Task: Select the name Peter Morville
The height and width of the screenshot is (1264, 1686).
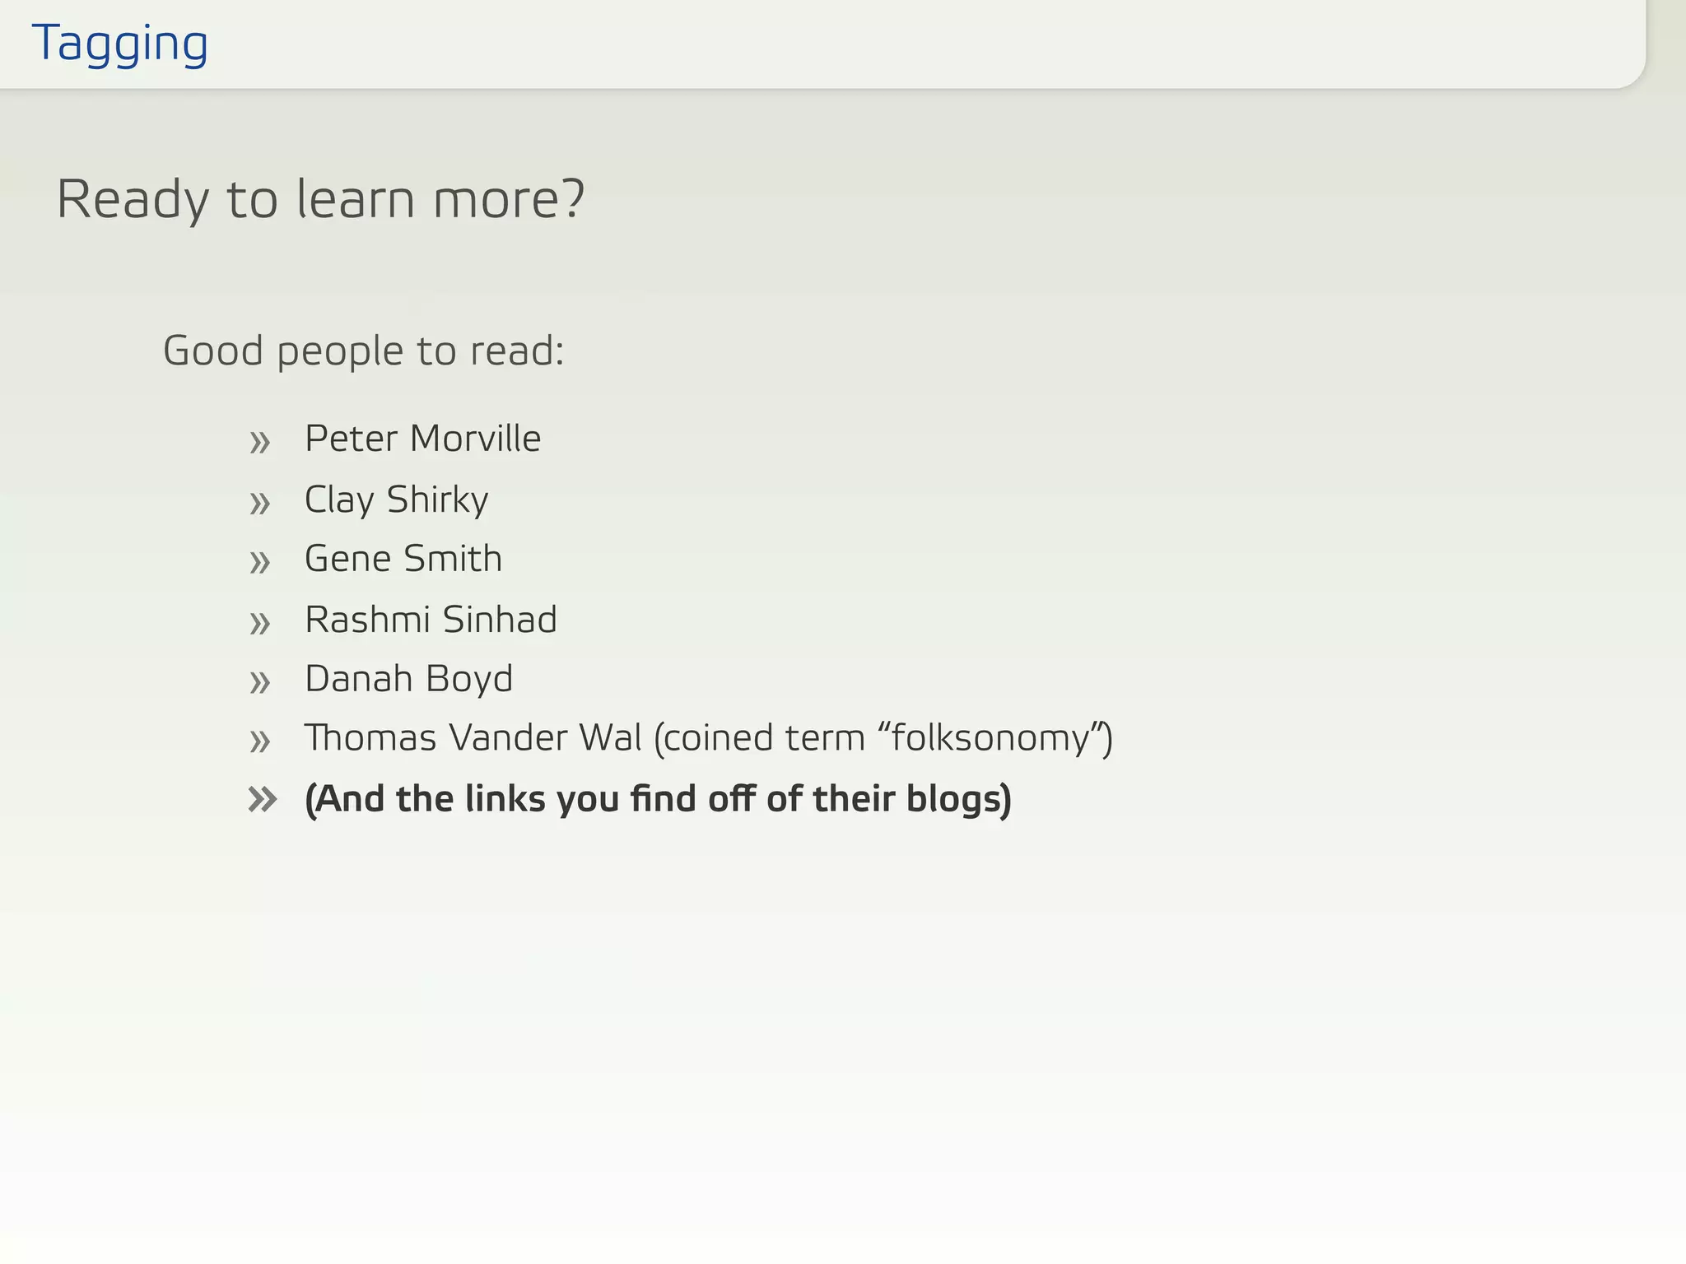Action: click(423, 438)
